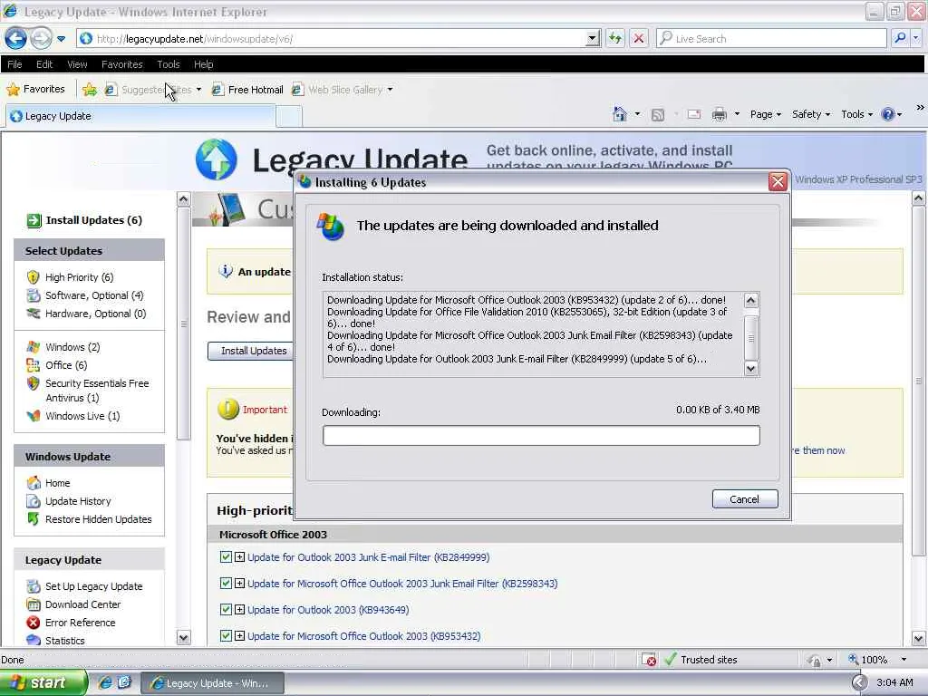Open a new blank tab
This screenshot has height=696, width=928.
(x=289, y=117)
